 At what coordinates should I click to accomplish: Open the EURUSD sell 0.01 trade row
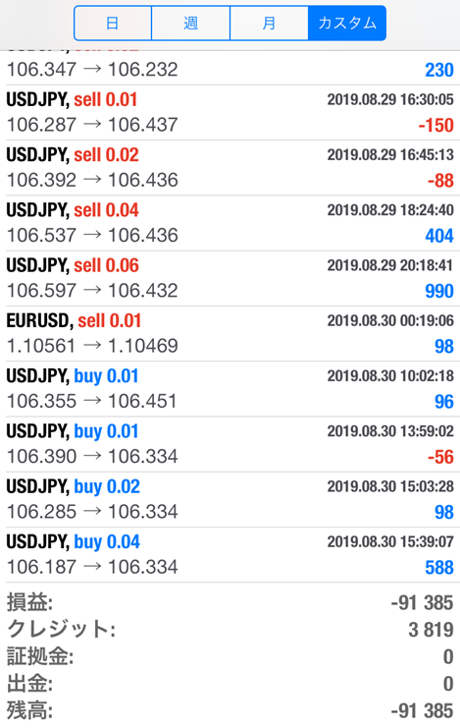(x=230, y=334)
